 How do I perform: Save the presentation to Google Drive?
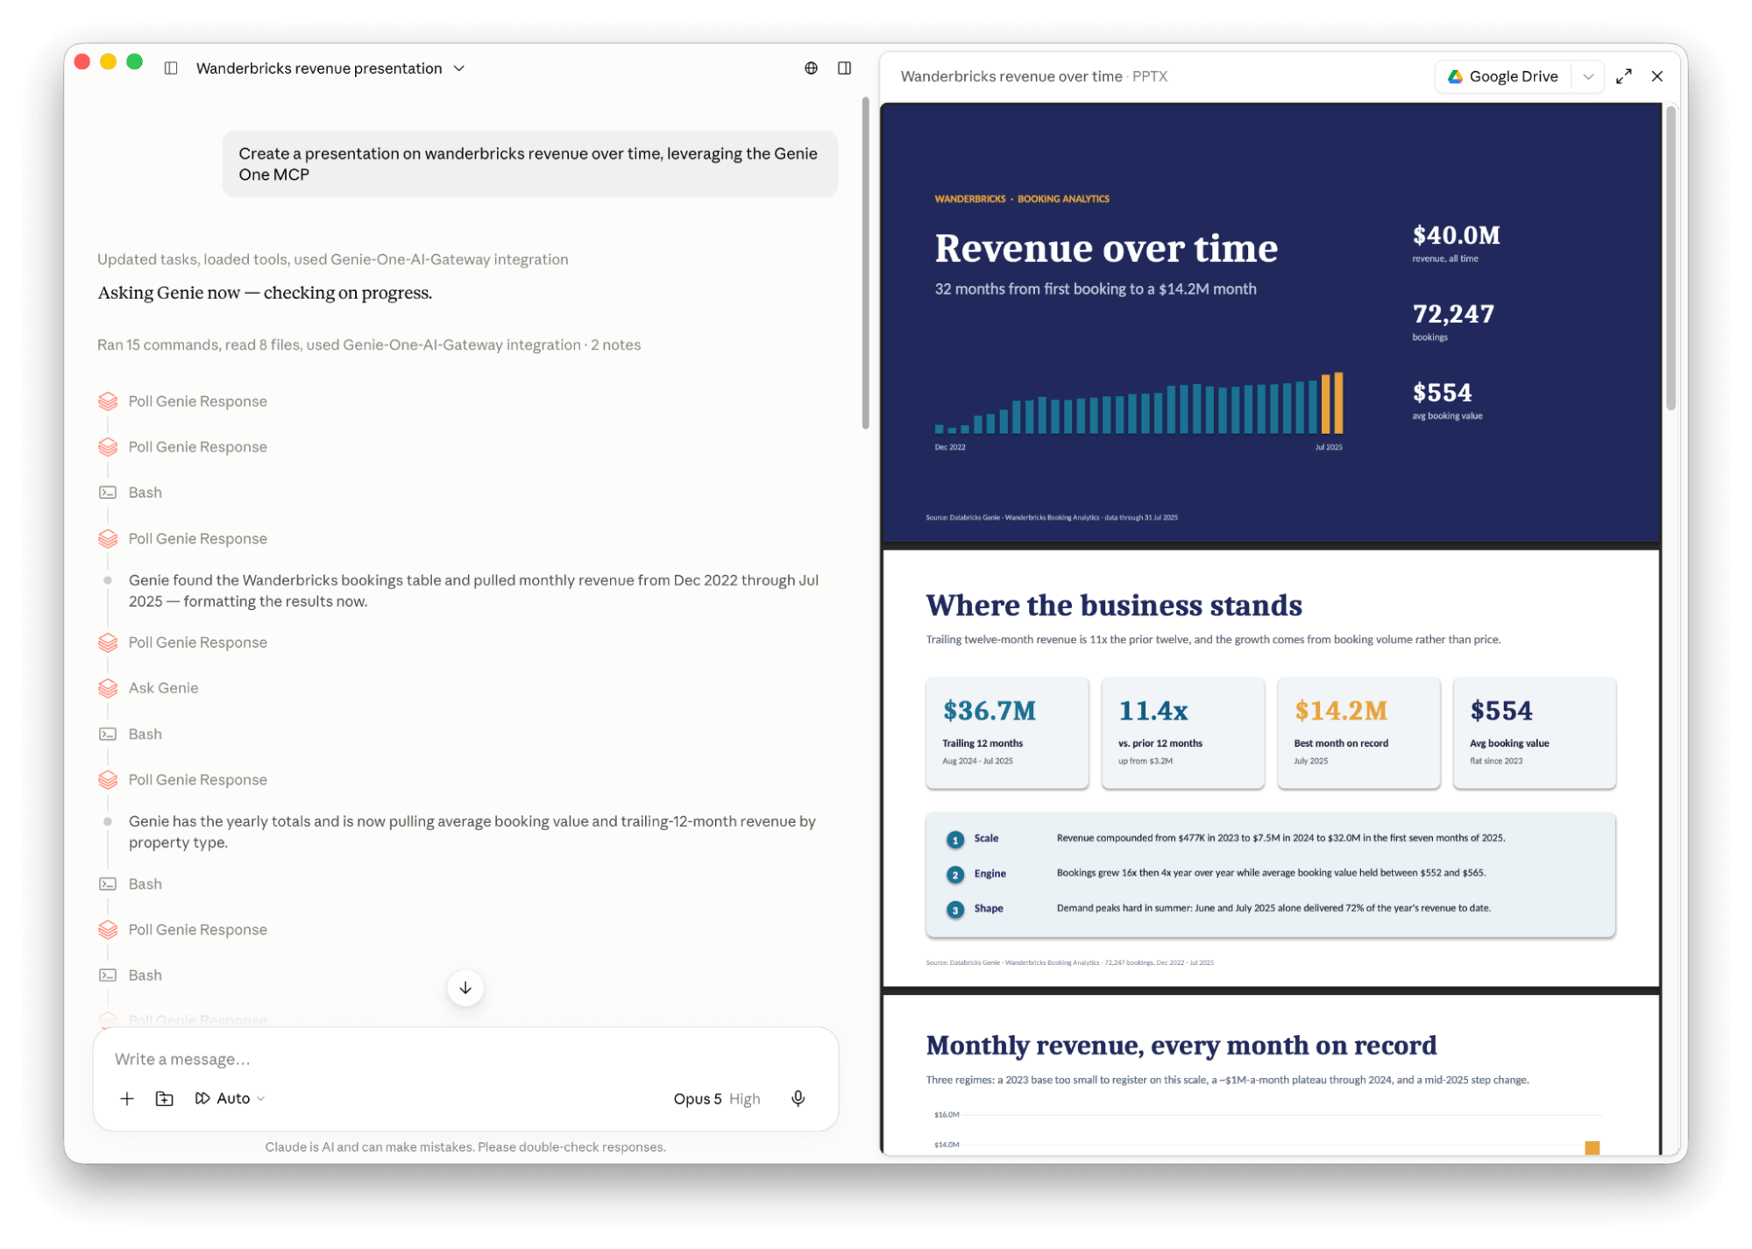(x=1504, y=76)
